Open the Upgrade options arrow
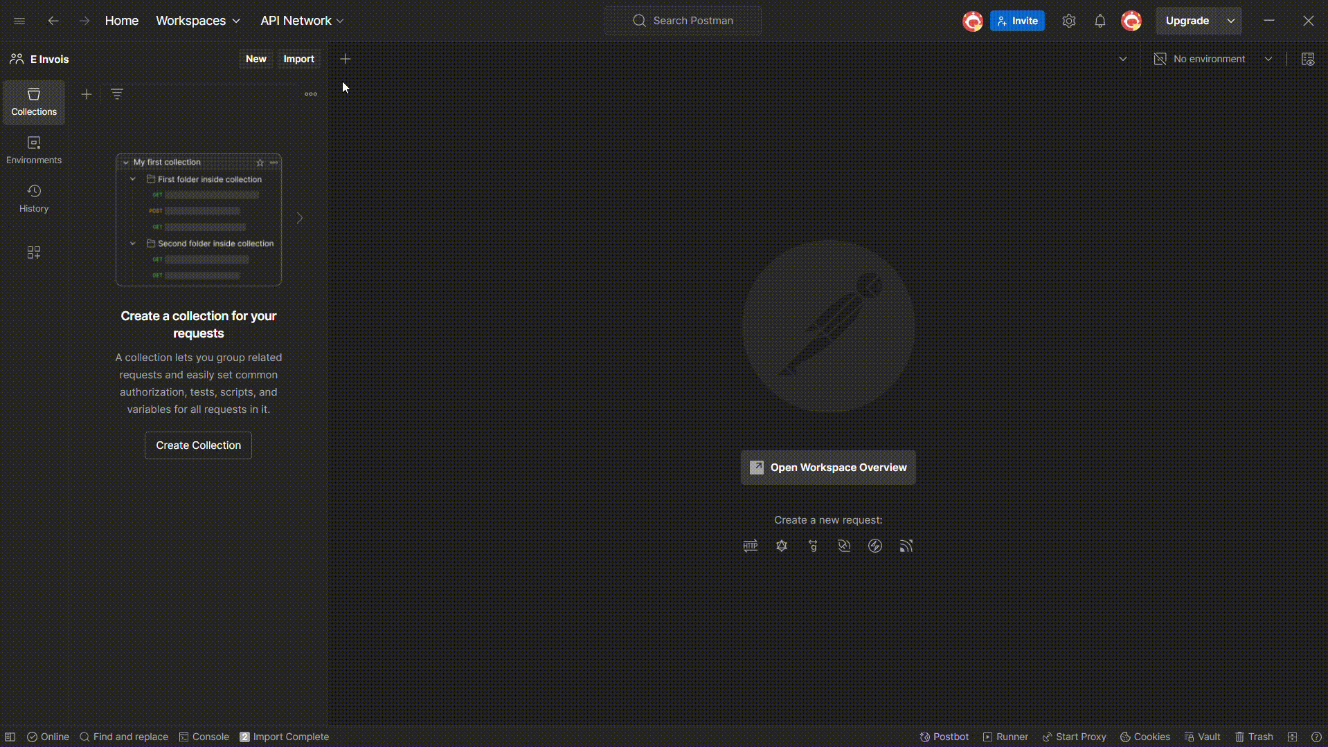The image size is (1328, 747). click(x=1231, y=21)
